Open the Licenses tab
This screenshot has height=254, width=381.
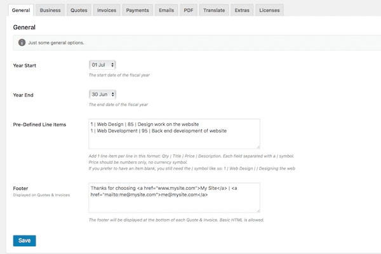269,10
